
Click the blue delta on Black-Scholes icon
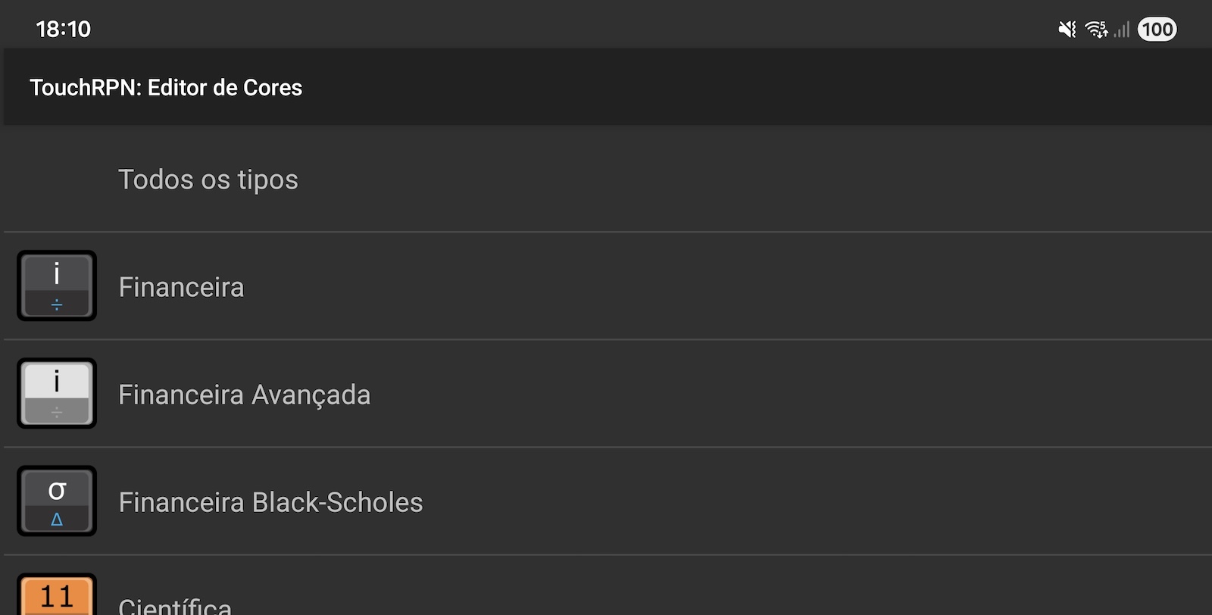(x=57, y=520)
